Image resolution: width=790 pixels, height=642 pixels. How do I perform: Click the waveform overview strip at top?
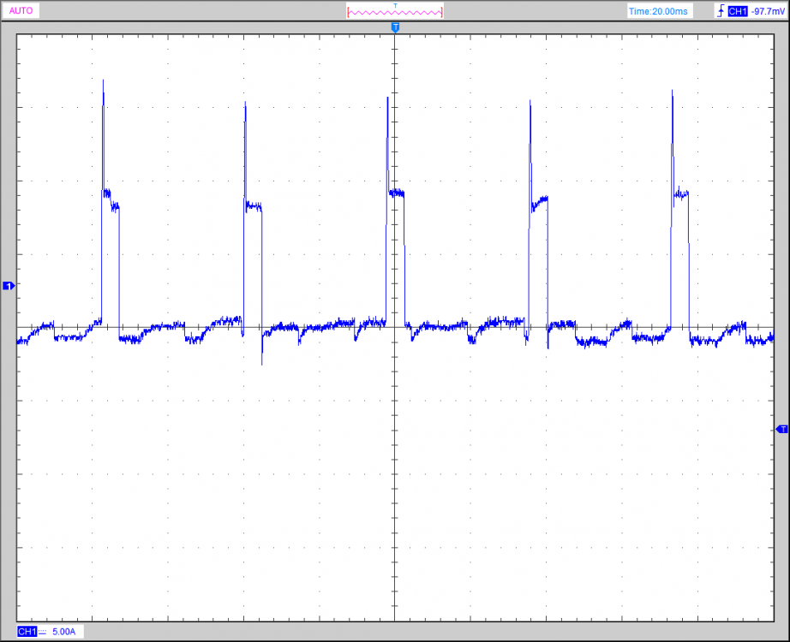(395, 12)
